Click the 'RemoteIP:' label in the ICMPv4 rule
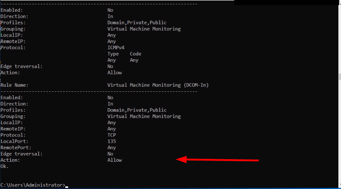 13,42
